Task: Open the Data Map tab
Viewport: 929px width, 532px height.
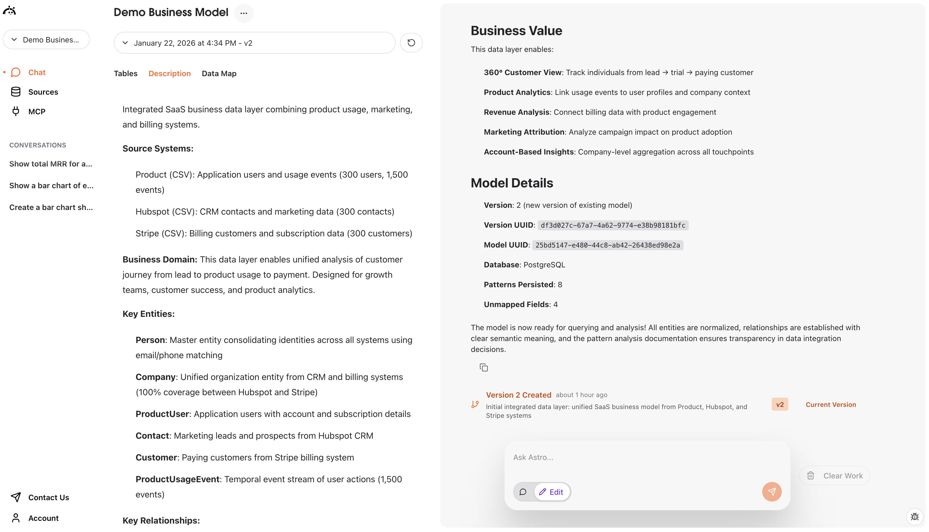Action: tap(219, 73)
